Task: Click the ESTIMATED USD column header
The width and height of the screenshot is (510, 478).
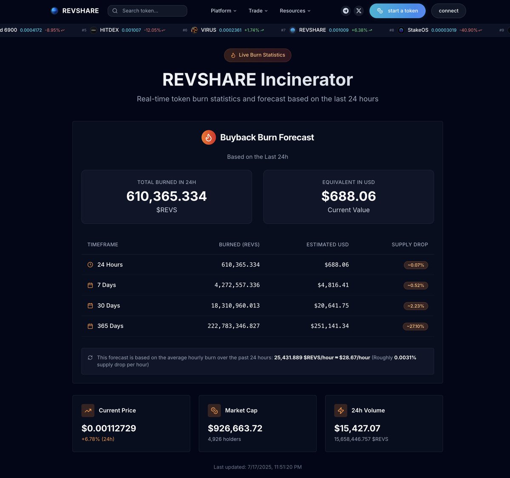Action: click(x=328, y=245)
